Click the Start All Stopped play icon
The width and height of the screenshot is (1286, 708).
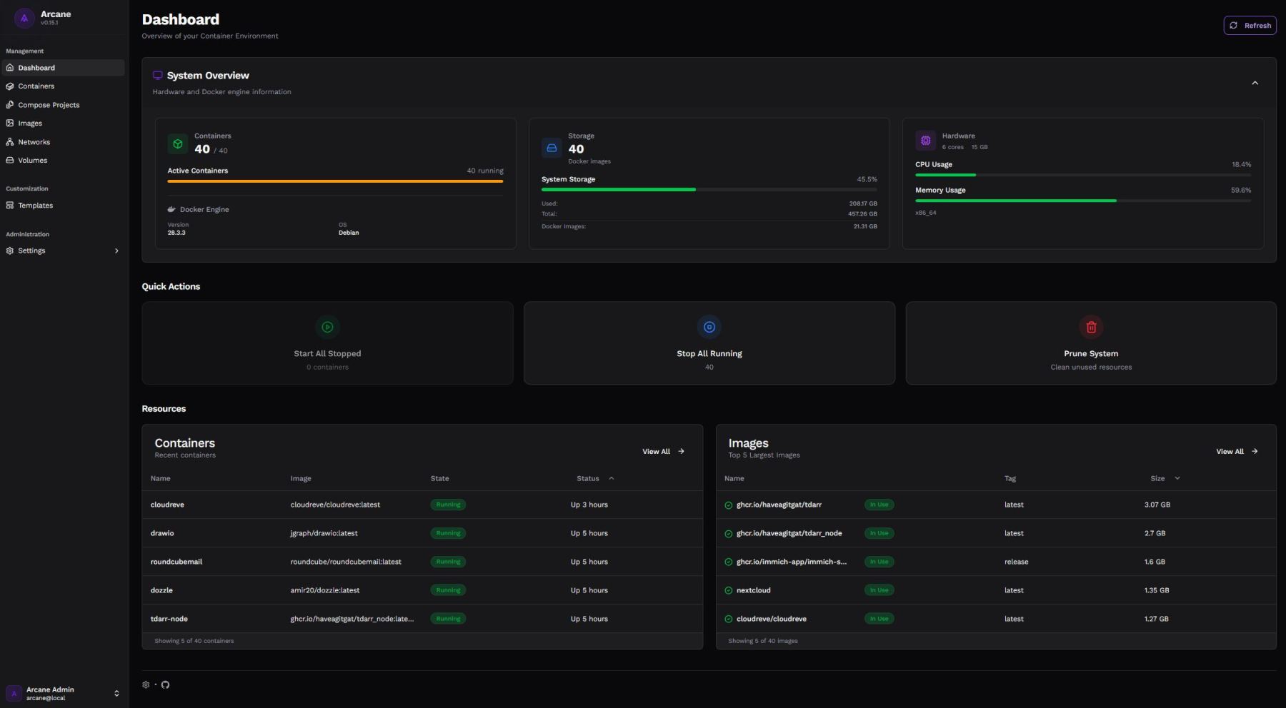pyautogui.click(x=327, y=327)
